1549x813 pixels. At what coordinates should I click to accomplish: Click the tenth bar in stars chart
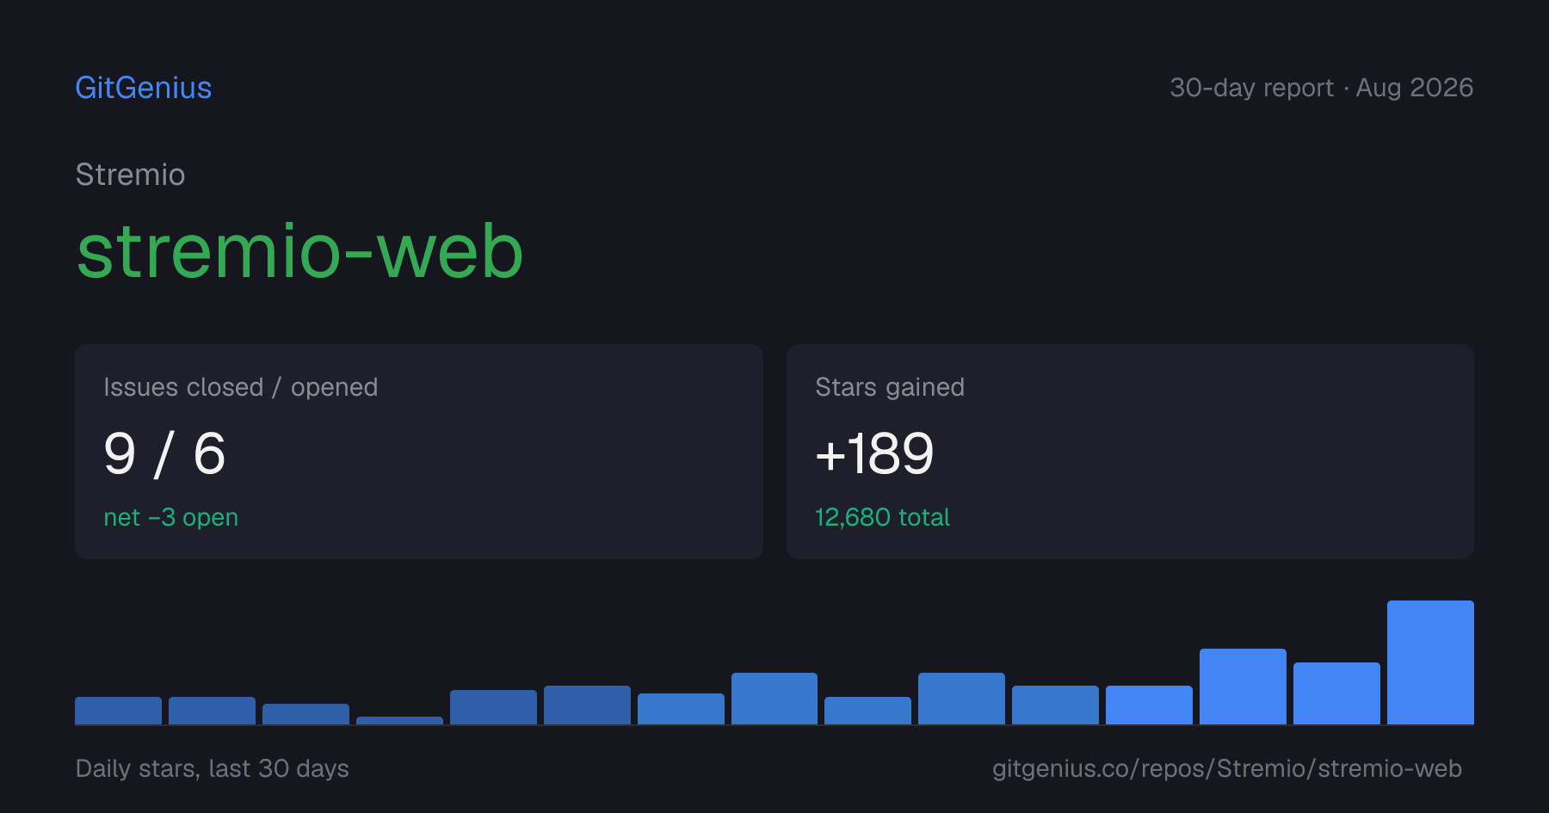click(x=961, y=699)
